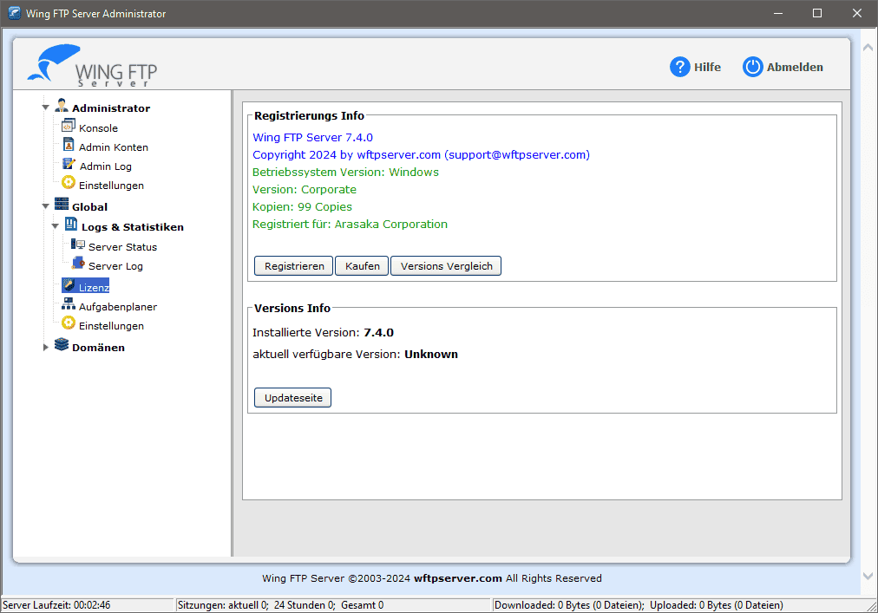Click the Server Status monitor icon
The image size is (878, 613).
[x=78, y=245]
